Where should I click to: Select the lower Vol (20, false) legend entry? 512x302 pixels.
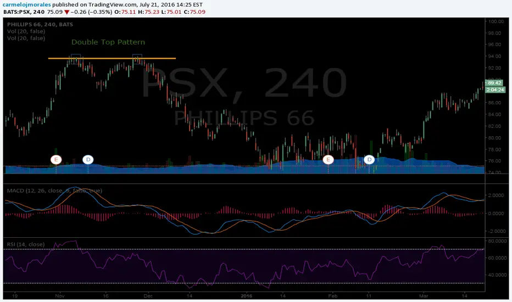[x=26, y=38]
